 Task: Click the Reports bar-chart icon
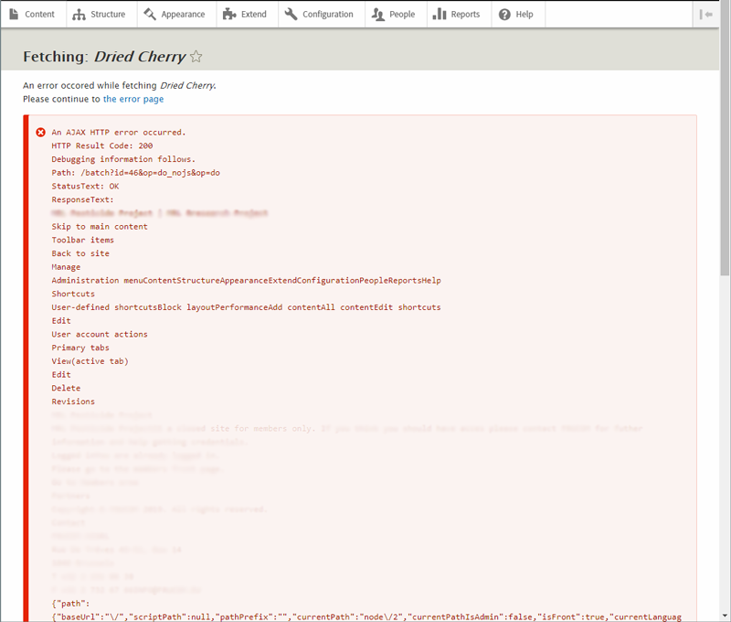440,15
